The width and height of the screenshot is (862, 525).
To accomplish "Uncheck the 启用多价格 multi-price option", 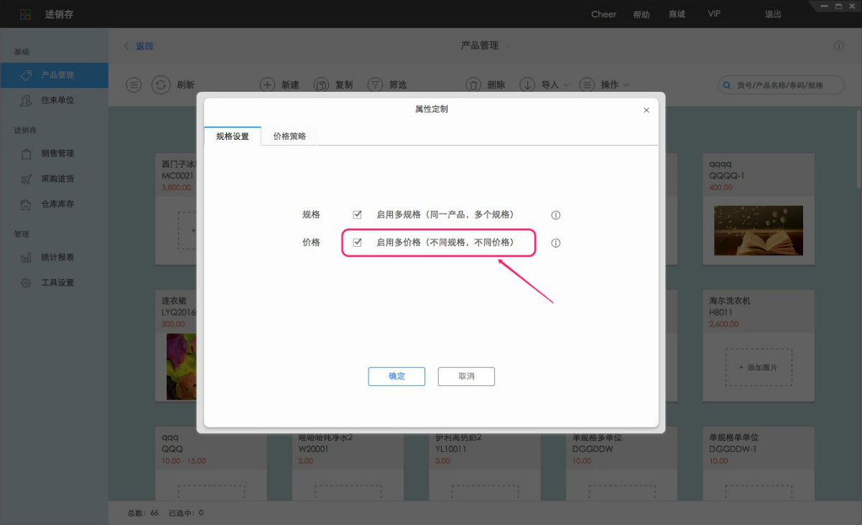I will [x=357, y=242].
